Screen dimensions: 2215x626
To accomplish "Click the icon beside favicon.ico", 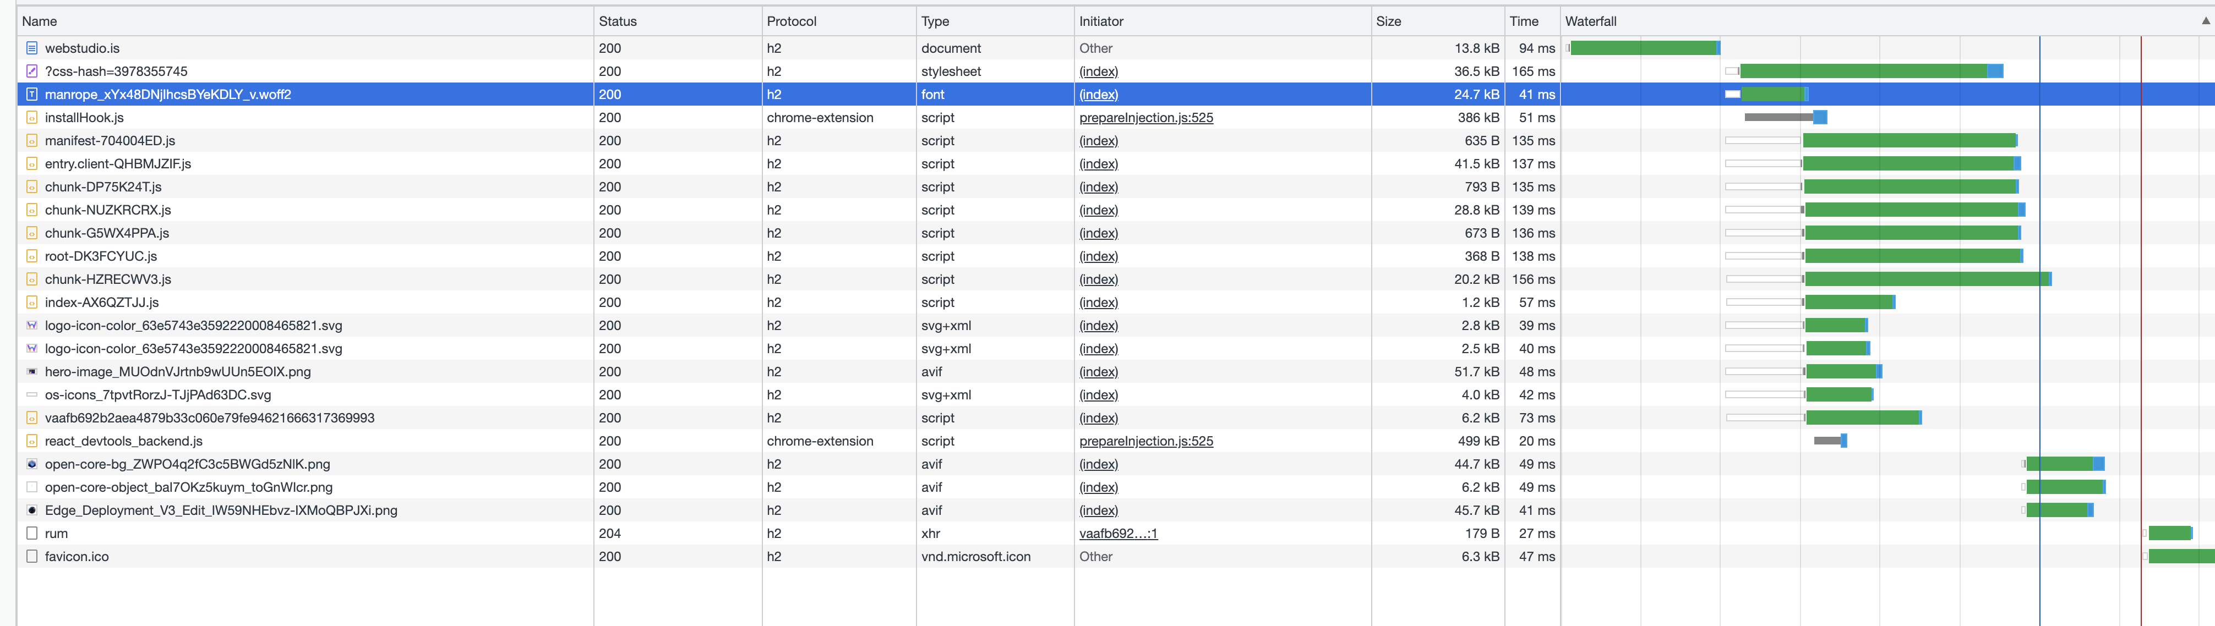I will 32,557.
